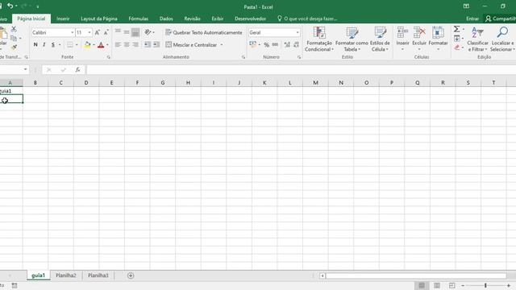Toggle middle vertical alignment
Viewport: 516px width, 290px height.
tap(127, 32)
